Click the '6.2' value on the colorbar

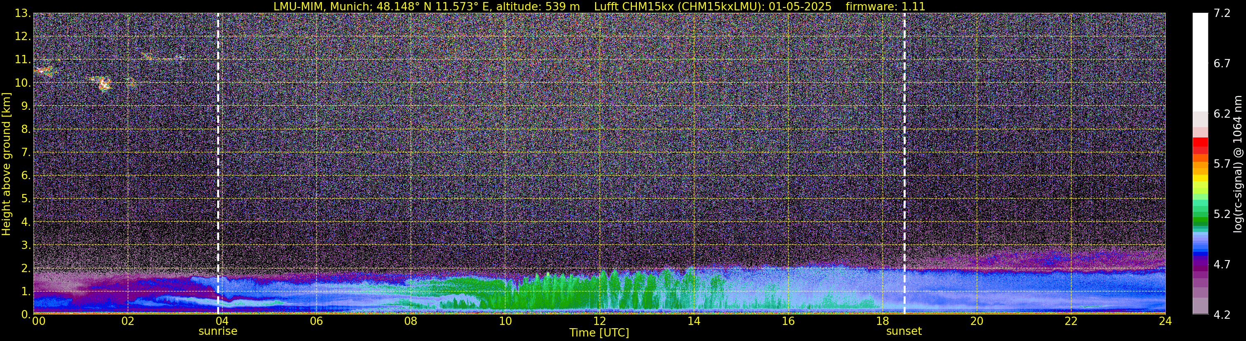[1222, 114]
